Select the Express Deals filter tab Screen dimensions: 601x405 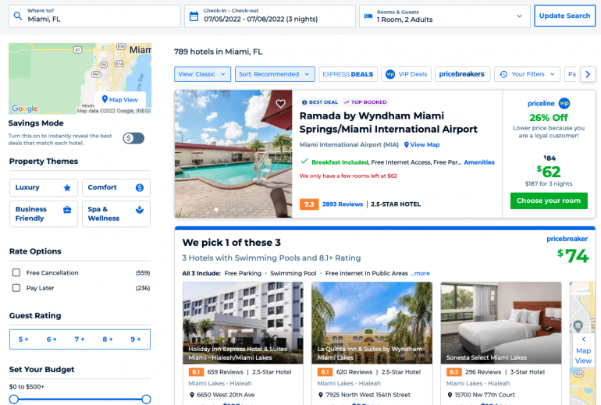point(347,74)
